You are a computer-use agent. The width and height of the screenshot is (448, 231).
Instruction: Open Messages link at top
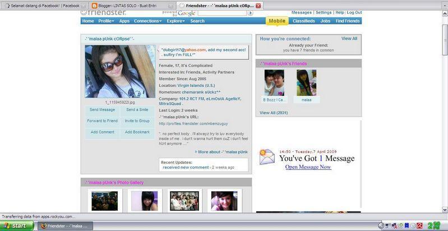302,12
